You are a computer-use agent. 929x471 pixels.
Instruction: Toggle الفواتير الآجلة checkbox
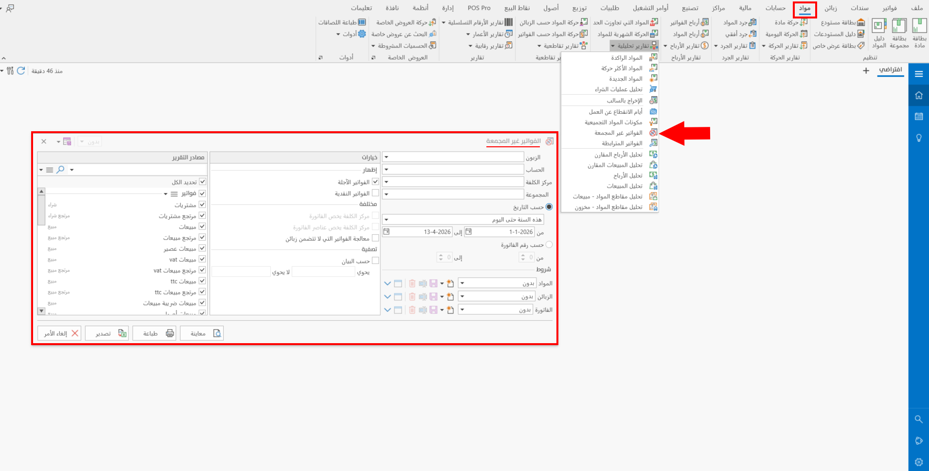pos(375,182)
